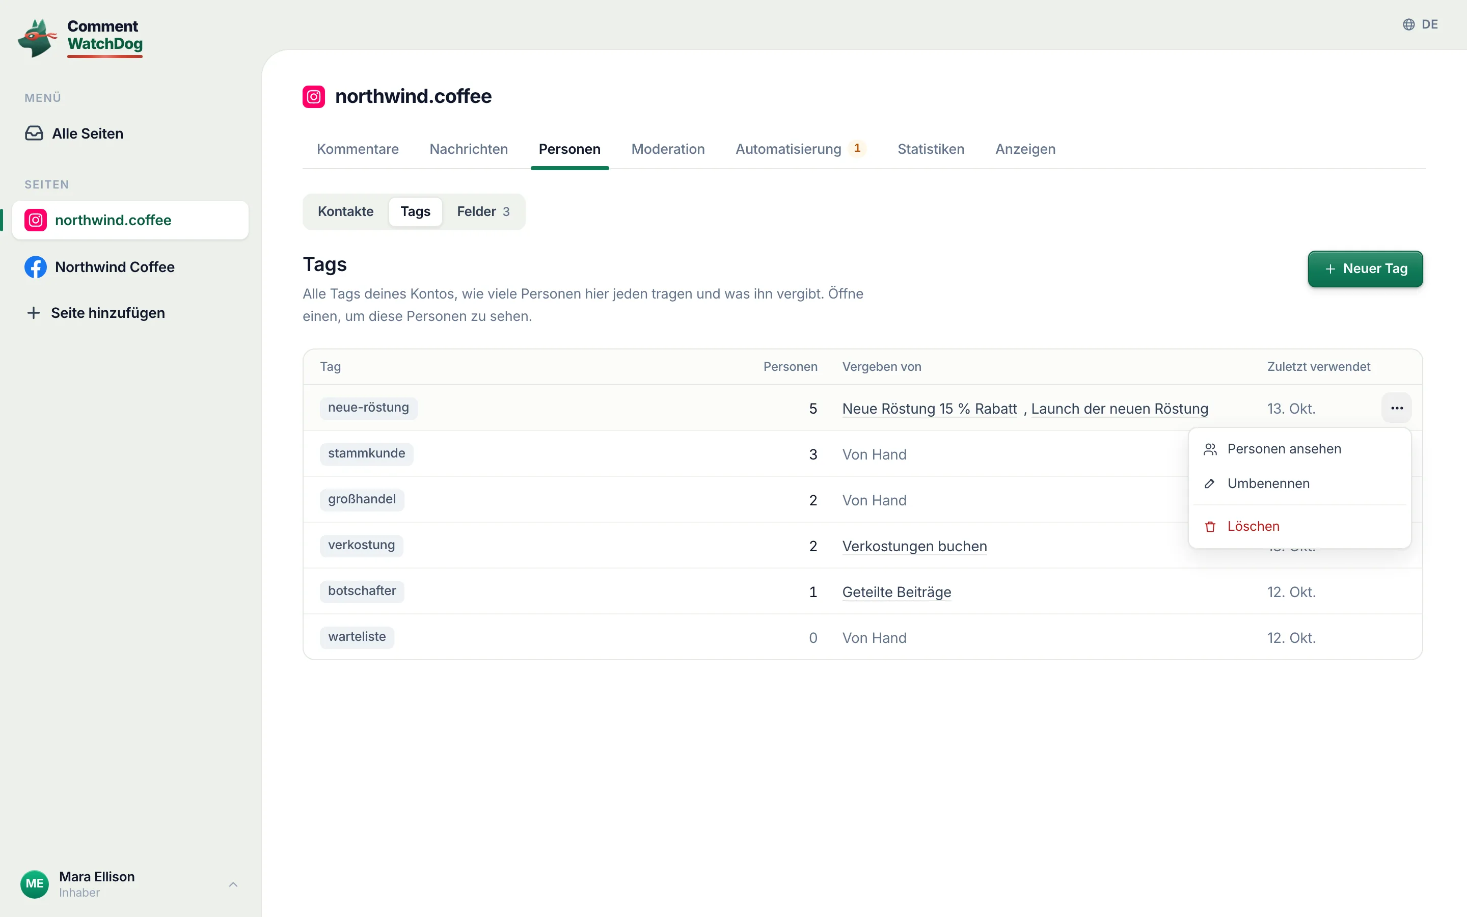Switch to the Kontakte sub-tab
1467x917 pixels.
pos(345,211)
